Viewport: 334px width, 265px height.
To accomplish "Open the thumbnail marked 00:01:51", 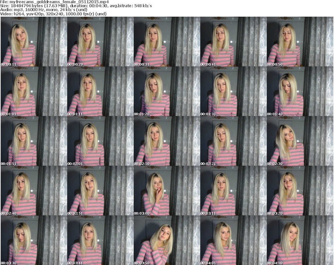I will coord(34,141).
